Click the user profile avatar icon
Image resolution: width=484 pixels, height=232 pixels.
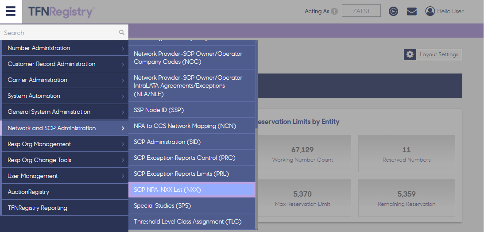[430, 12]
